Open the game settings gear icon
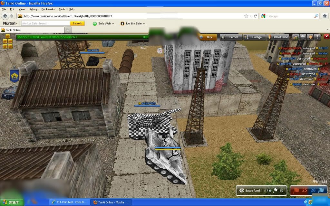 [303, 37]
